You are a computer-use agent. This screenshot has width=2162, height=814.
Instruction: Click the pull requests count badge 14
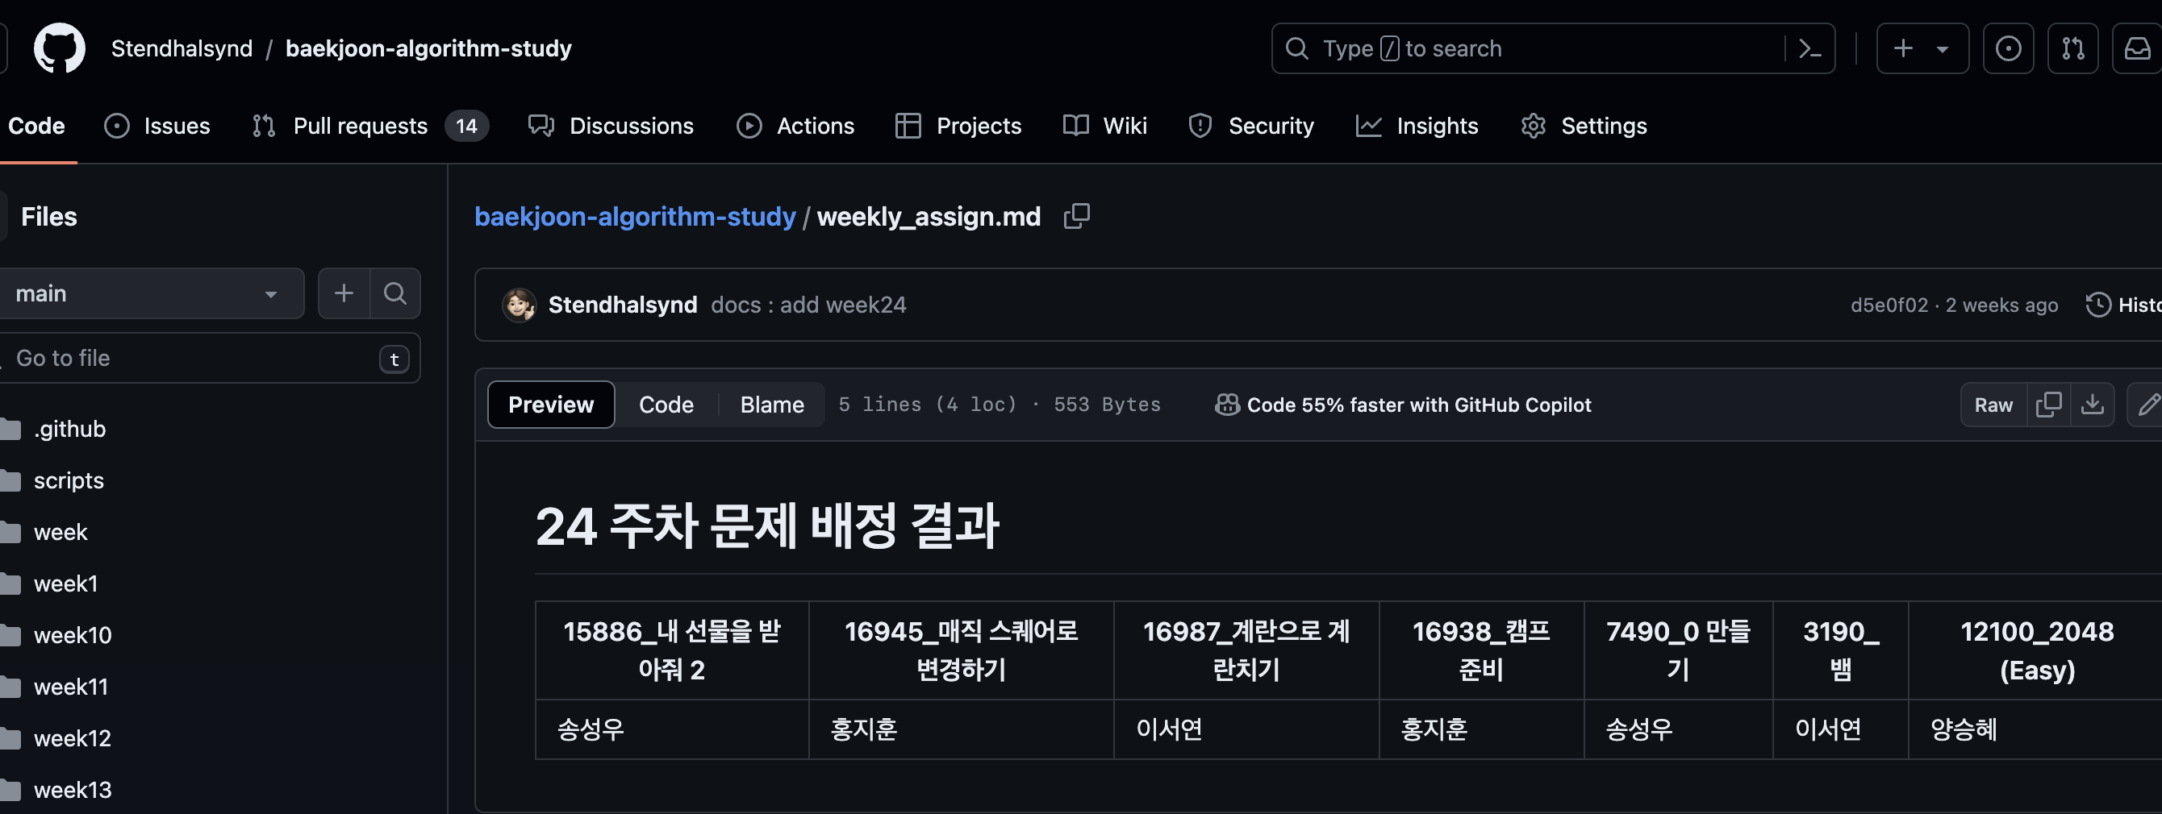pyautogui.click(x=466, y=126)
